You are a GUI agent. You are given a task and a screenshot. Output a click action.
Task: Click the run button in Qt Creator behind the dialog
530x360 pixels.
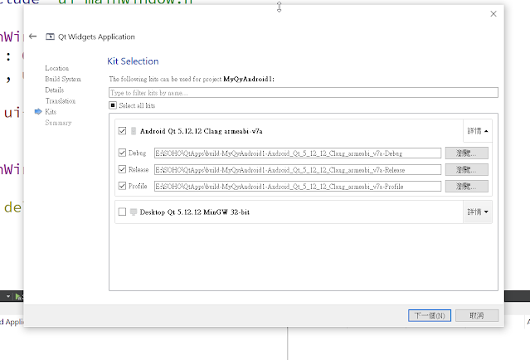click(18, 297)
